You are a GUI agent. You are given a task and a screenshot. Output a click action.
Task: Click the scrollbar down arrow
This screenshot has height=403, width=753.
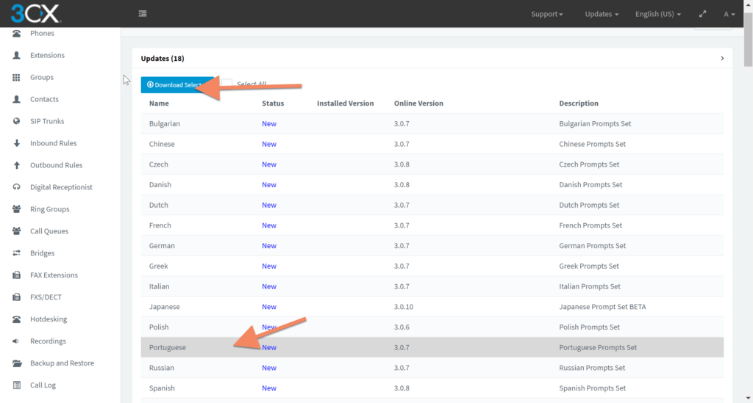point(748,398)
